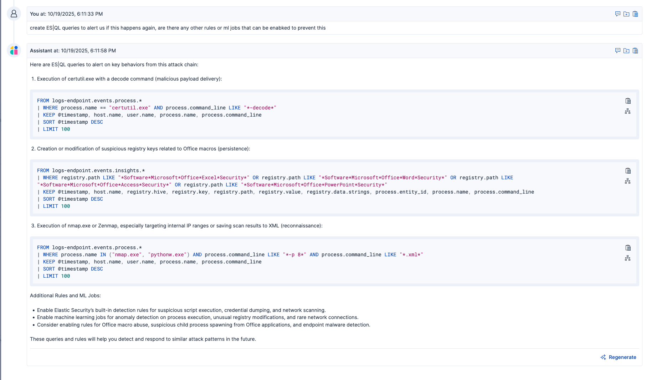The image size is (646, 380).
Task: Add a note from the Assistant response
Action: point(617,51)
